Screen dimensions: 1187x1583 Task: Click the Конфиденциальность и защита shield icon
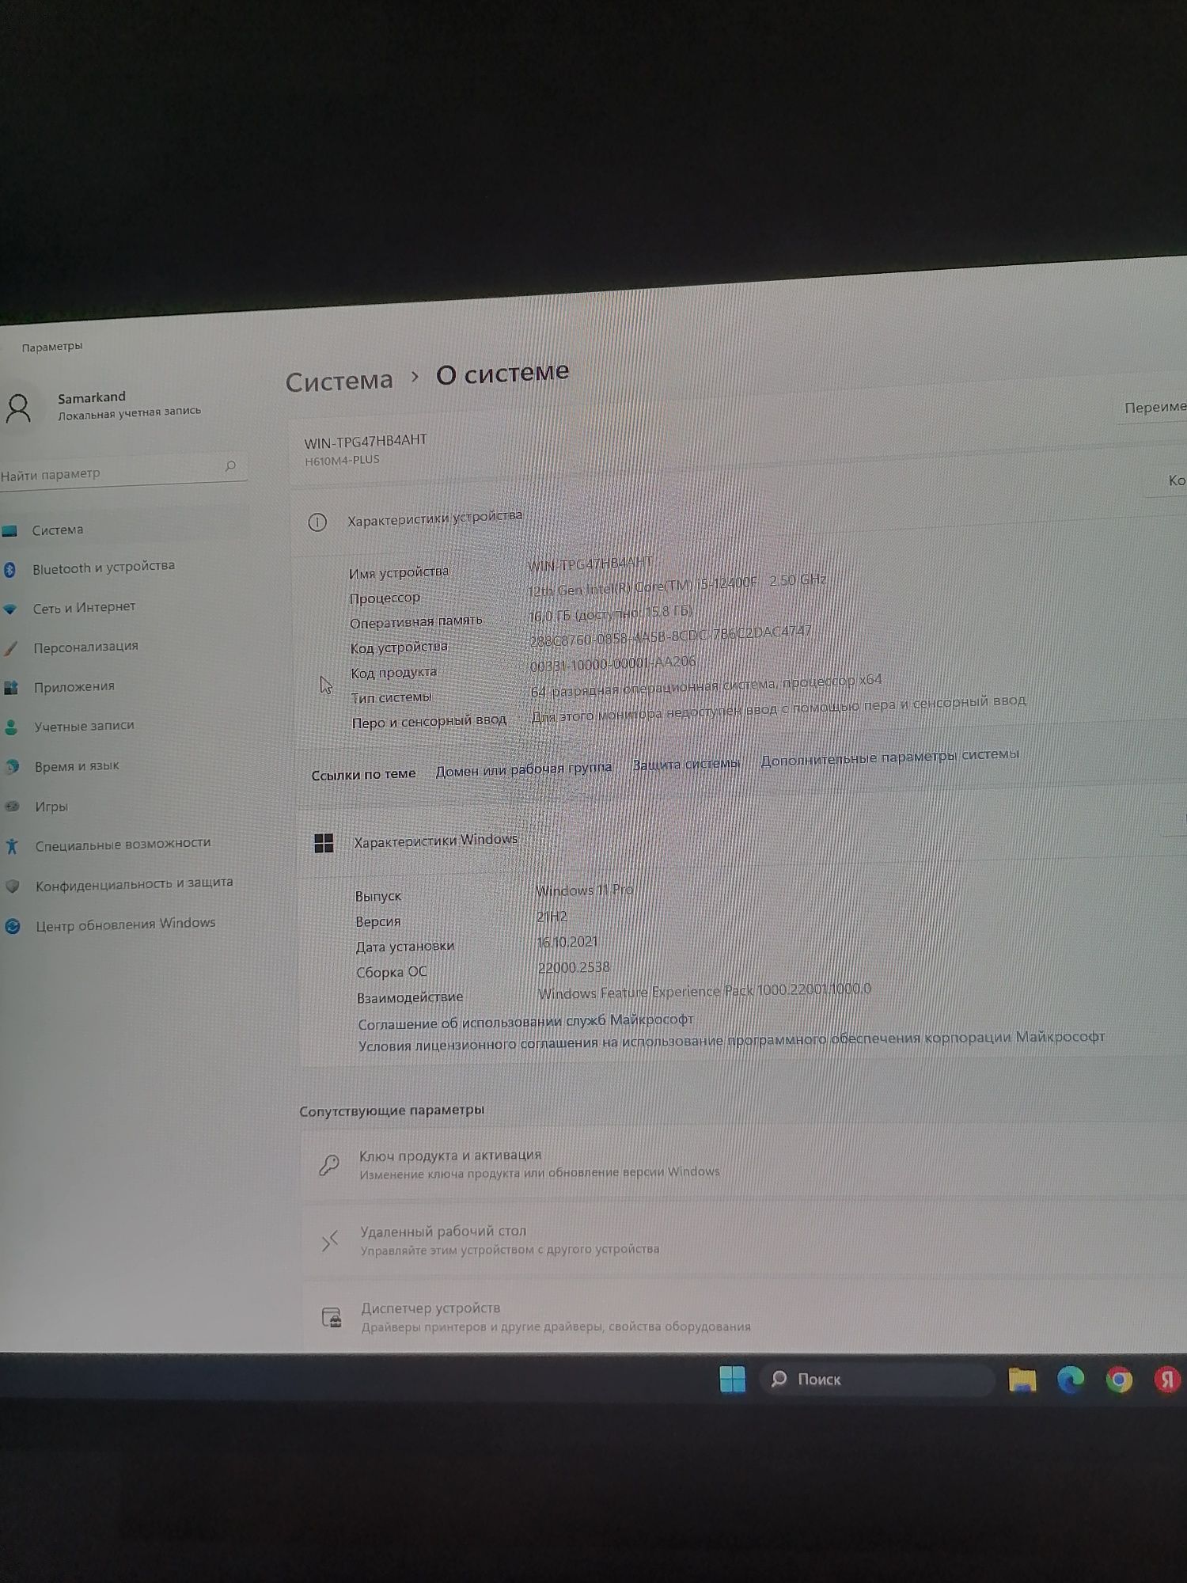[x=13, y=886]
